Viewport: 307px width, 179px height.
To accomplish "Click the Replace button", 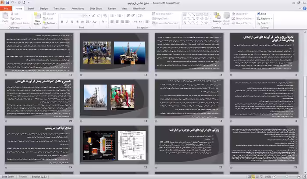I will 264,18.
